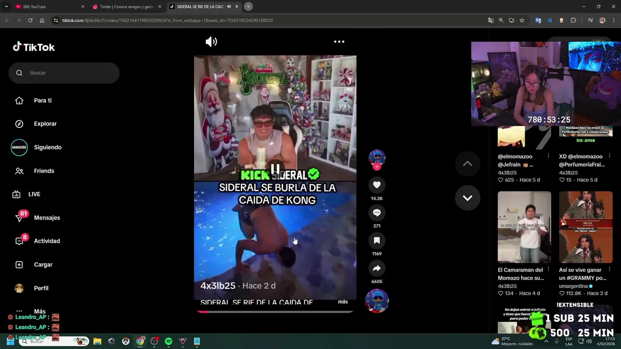
Task: Click the browser back arrow
Action: click(x=7, y=20)
